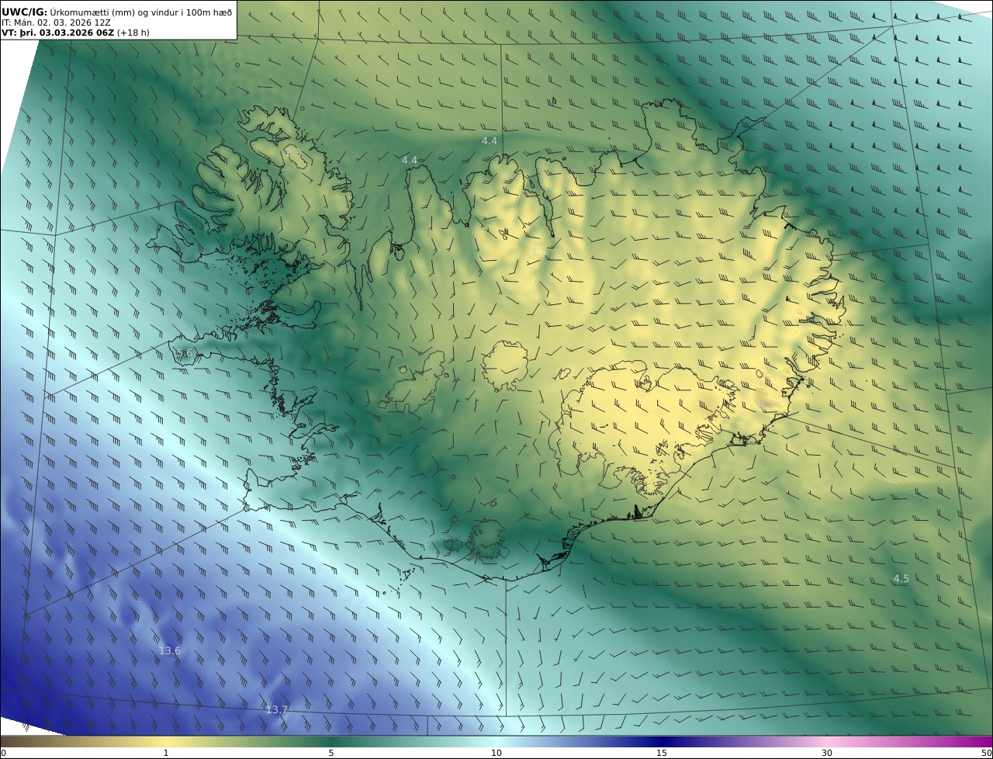Click the 13.6 precipitable water value label
Viewport: 993px width, 759px height.
click(170, 650)
